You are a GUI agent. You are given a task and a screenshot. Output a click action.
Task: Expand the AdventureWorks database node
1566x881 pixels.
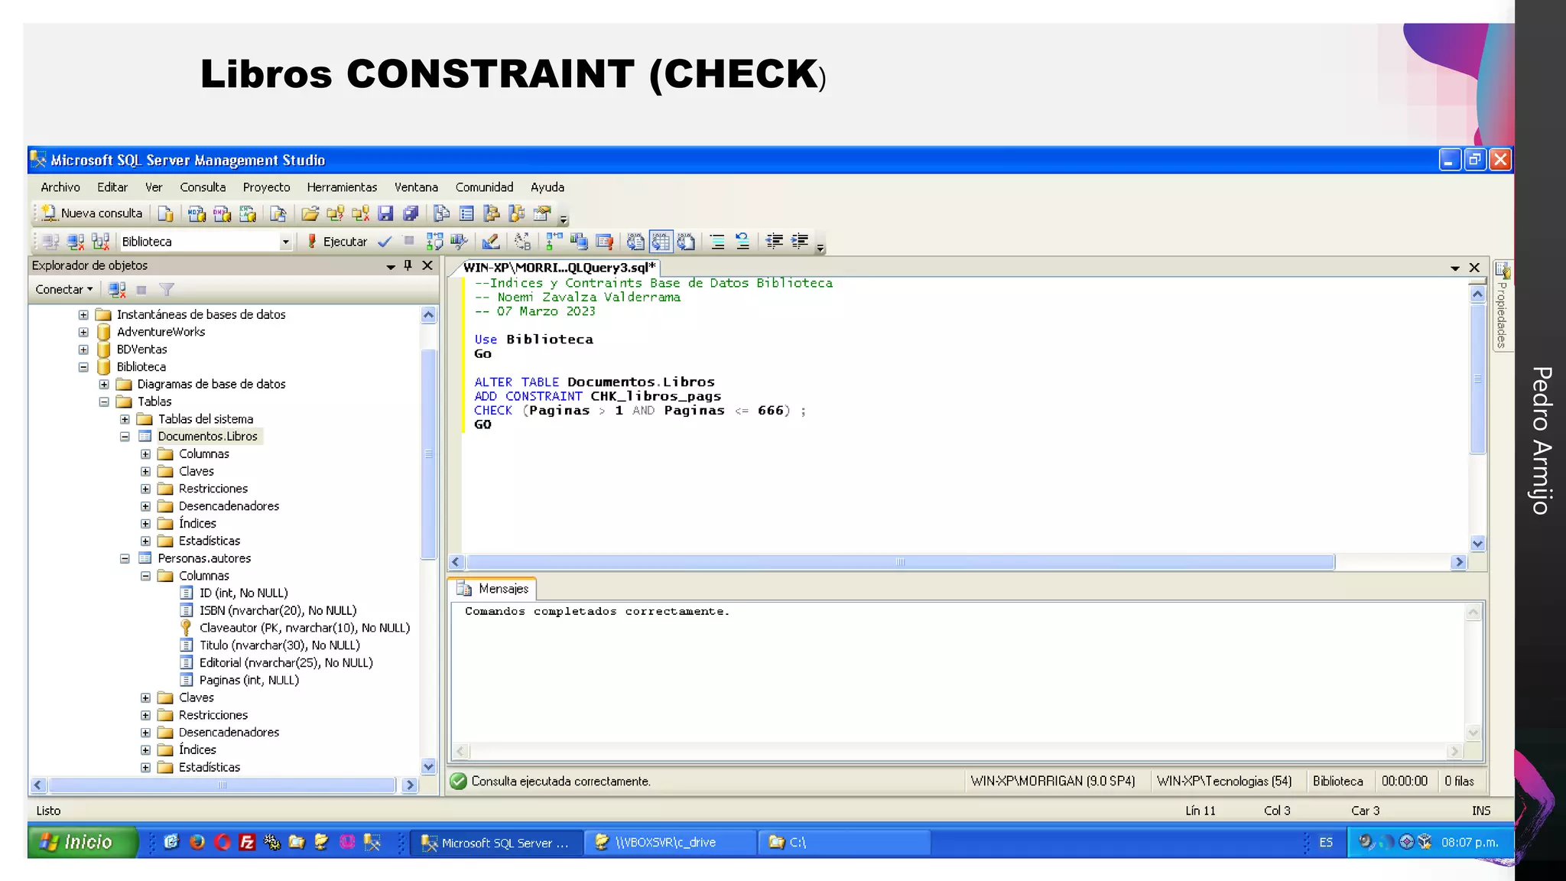coord(83,332)
